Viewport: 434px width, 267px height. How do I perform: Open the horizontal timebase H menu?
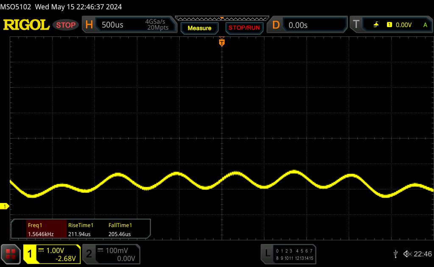pyautogui.click(x=89, y=25)
